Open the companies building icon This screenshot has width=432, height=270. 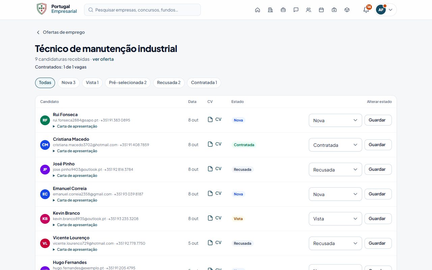tap(270, 10)
